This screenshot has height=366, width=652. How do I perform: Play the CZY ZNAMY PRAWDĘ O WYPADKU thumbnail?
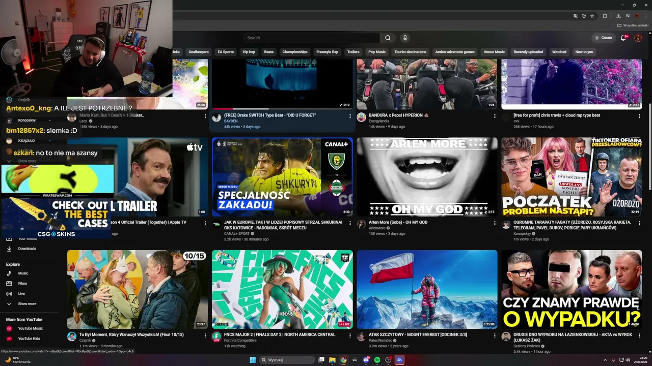pos(572,289)
